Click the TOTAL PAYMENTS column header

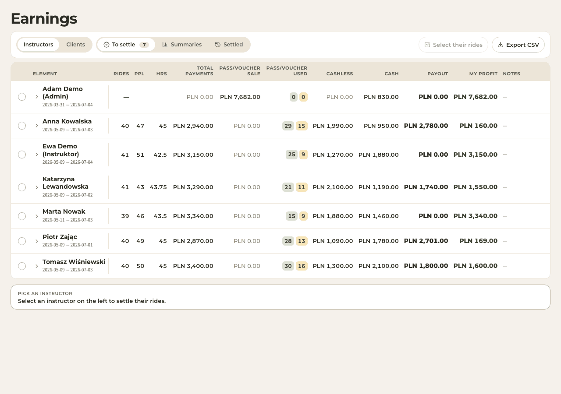click(199, 71)
